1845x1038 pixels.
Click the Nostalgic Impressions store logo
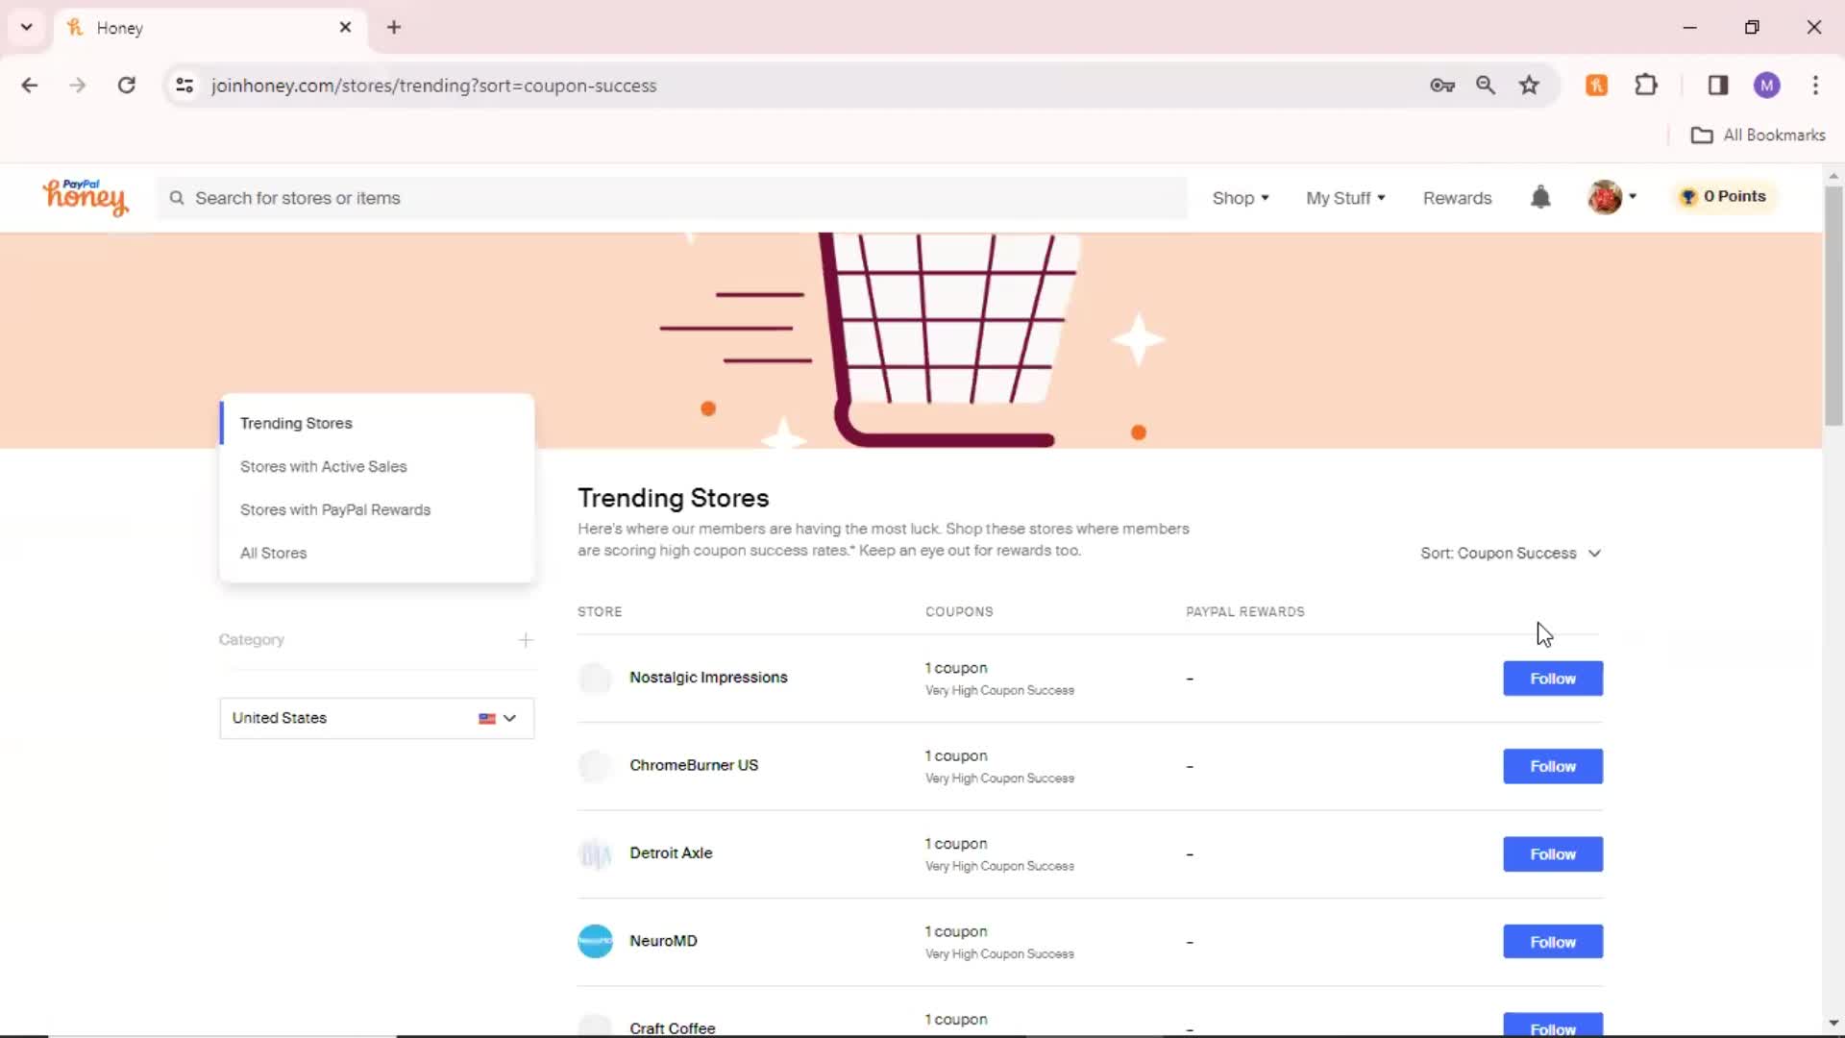coord(595,678)
